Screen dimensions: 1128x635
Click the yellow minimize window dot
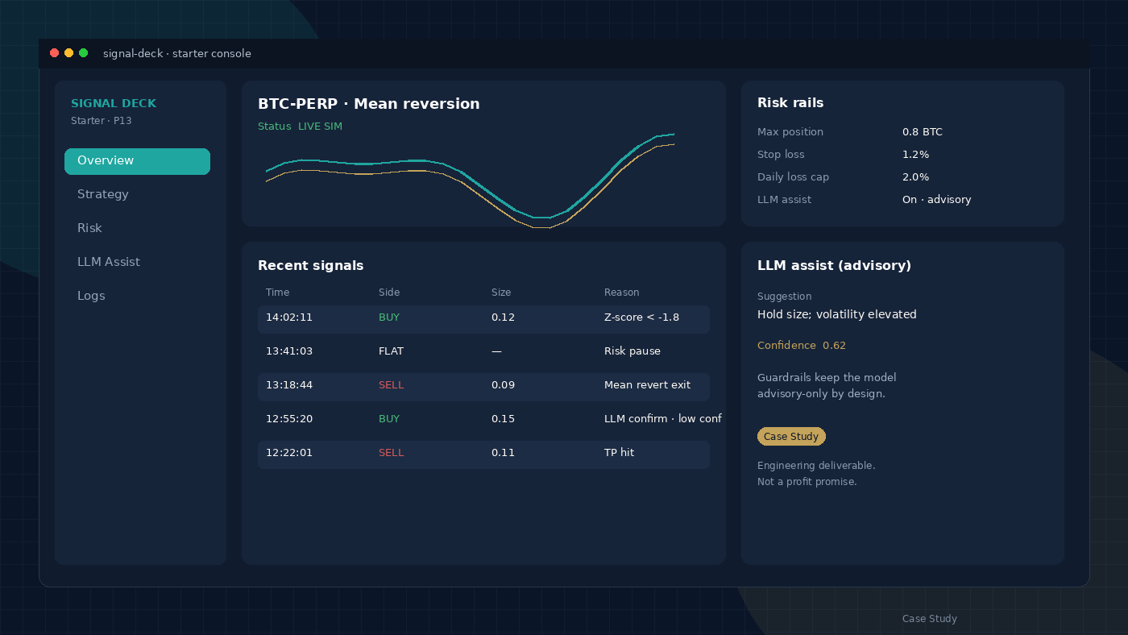(x=69, y=53)
